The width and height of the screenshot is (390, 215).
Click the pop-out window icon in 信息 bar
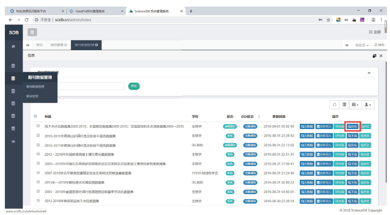(375, 56)
